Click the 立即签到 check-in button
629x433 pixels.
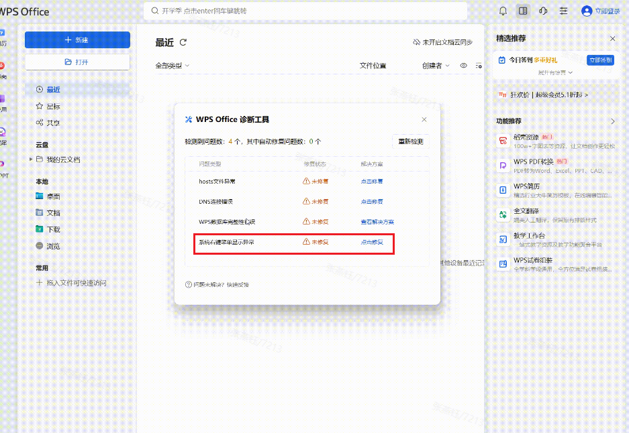[601, 60]
